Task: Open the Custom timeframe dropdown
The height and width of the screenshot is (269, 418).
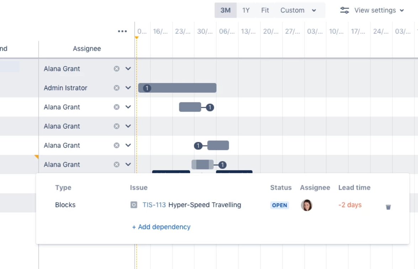Action: tap(298, 10)
